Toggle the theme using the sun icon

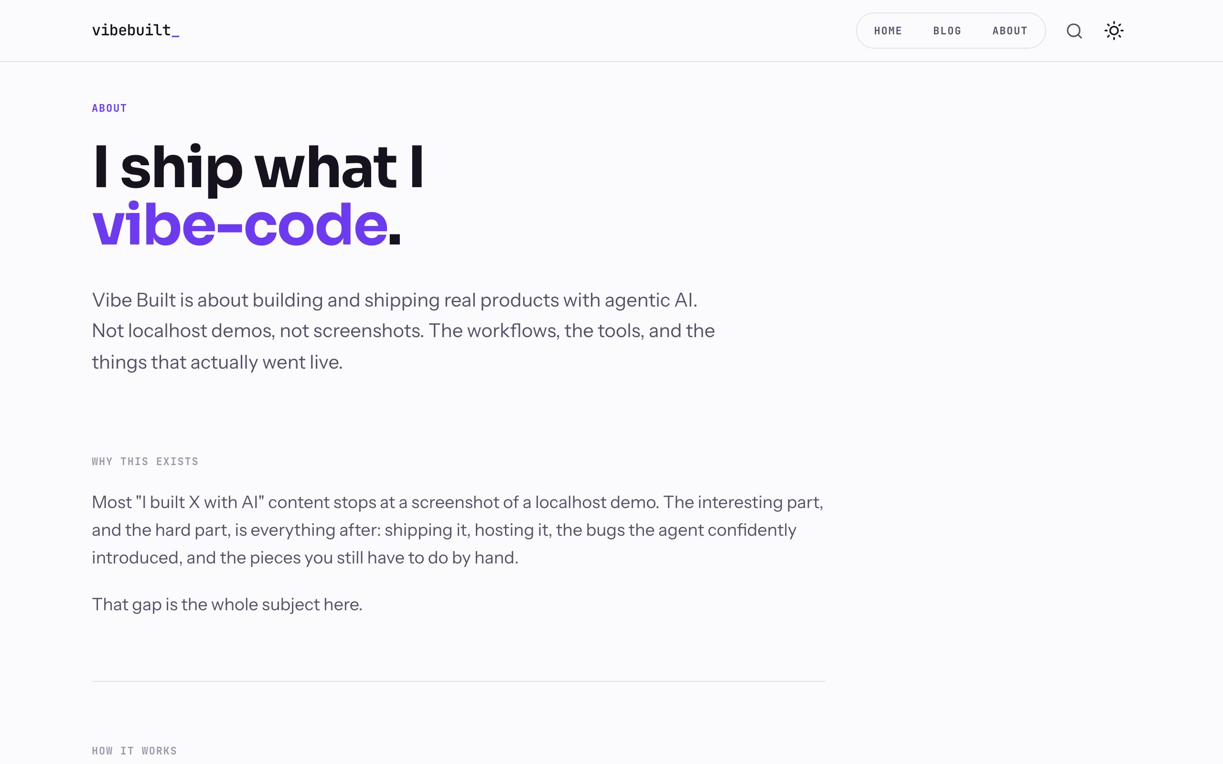[x=1114, y=31]
